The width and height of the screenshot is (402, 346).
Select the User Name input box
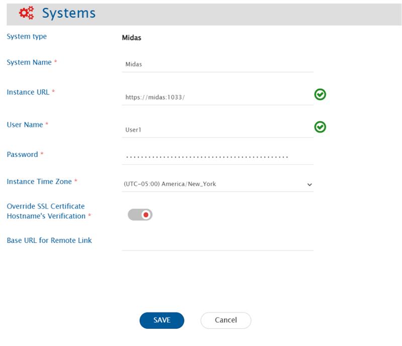pyautogui.click(x=217, y=130)
